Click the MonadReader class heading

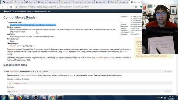15,65
